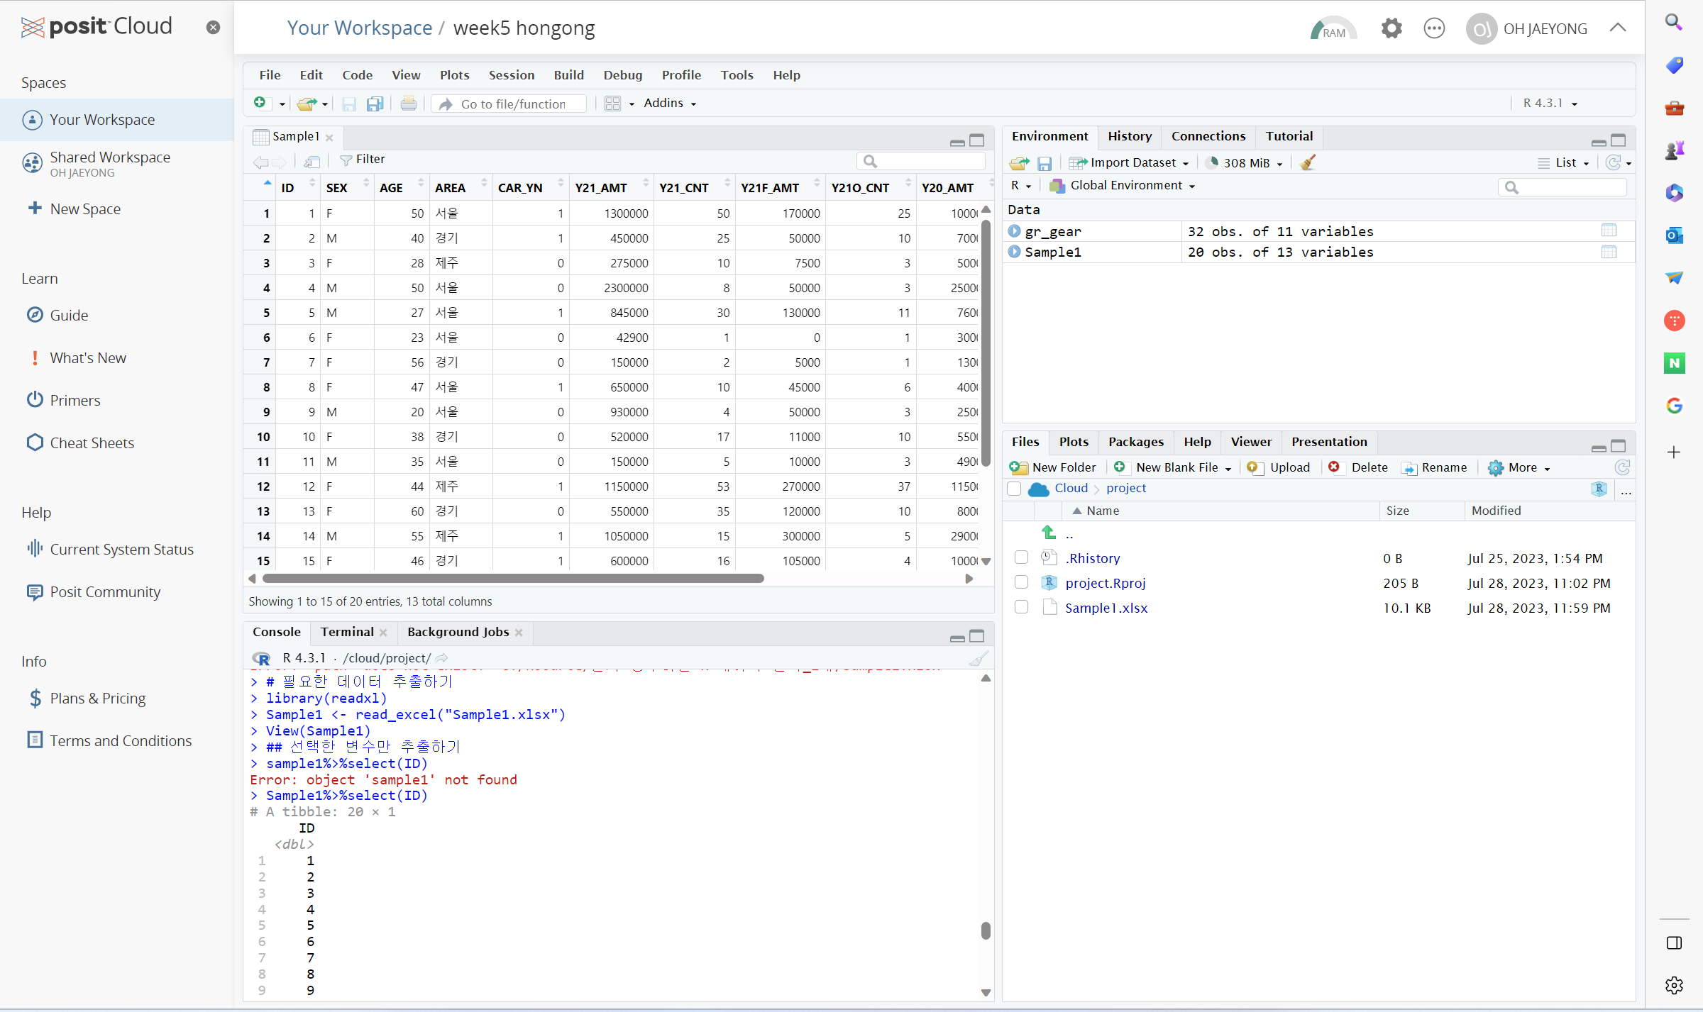The image size is (1703, 1012).
Task: Open the More dropdown in Files pane
Action: (1521, 467)
